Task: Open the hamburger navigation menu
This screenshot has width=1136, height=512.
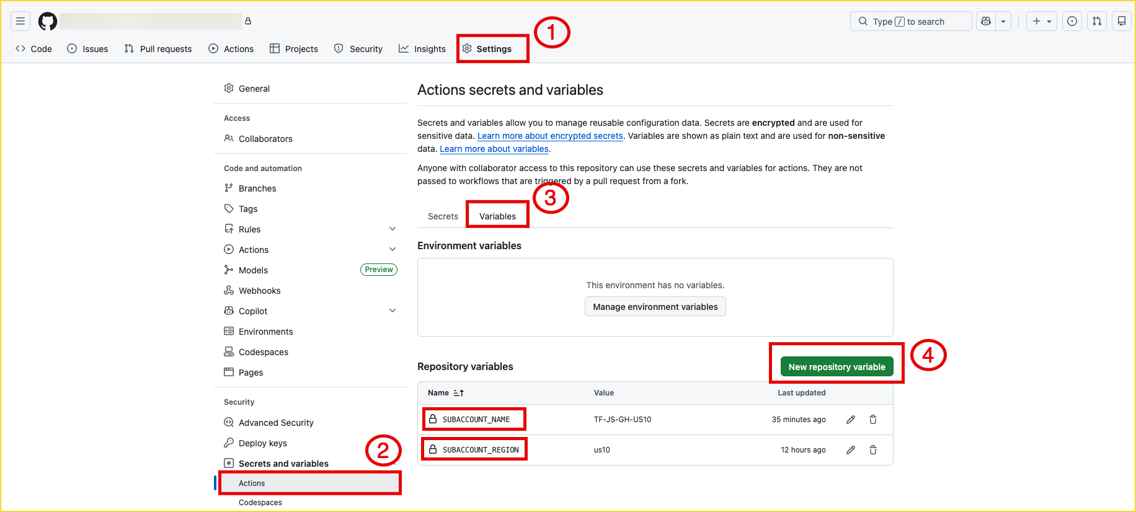Action: pos(20,21)
